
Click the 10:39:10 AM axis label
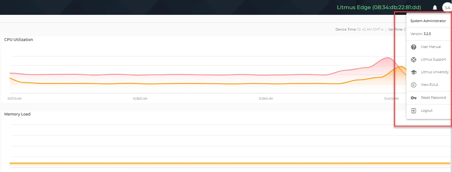click(x=266, y=99)
